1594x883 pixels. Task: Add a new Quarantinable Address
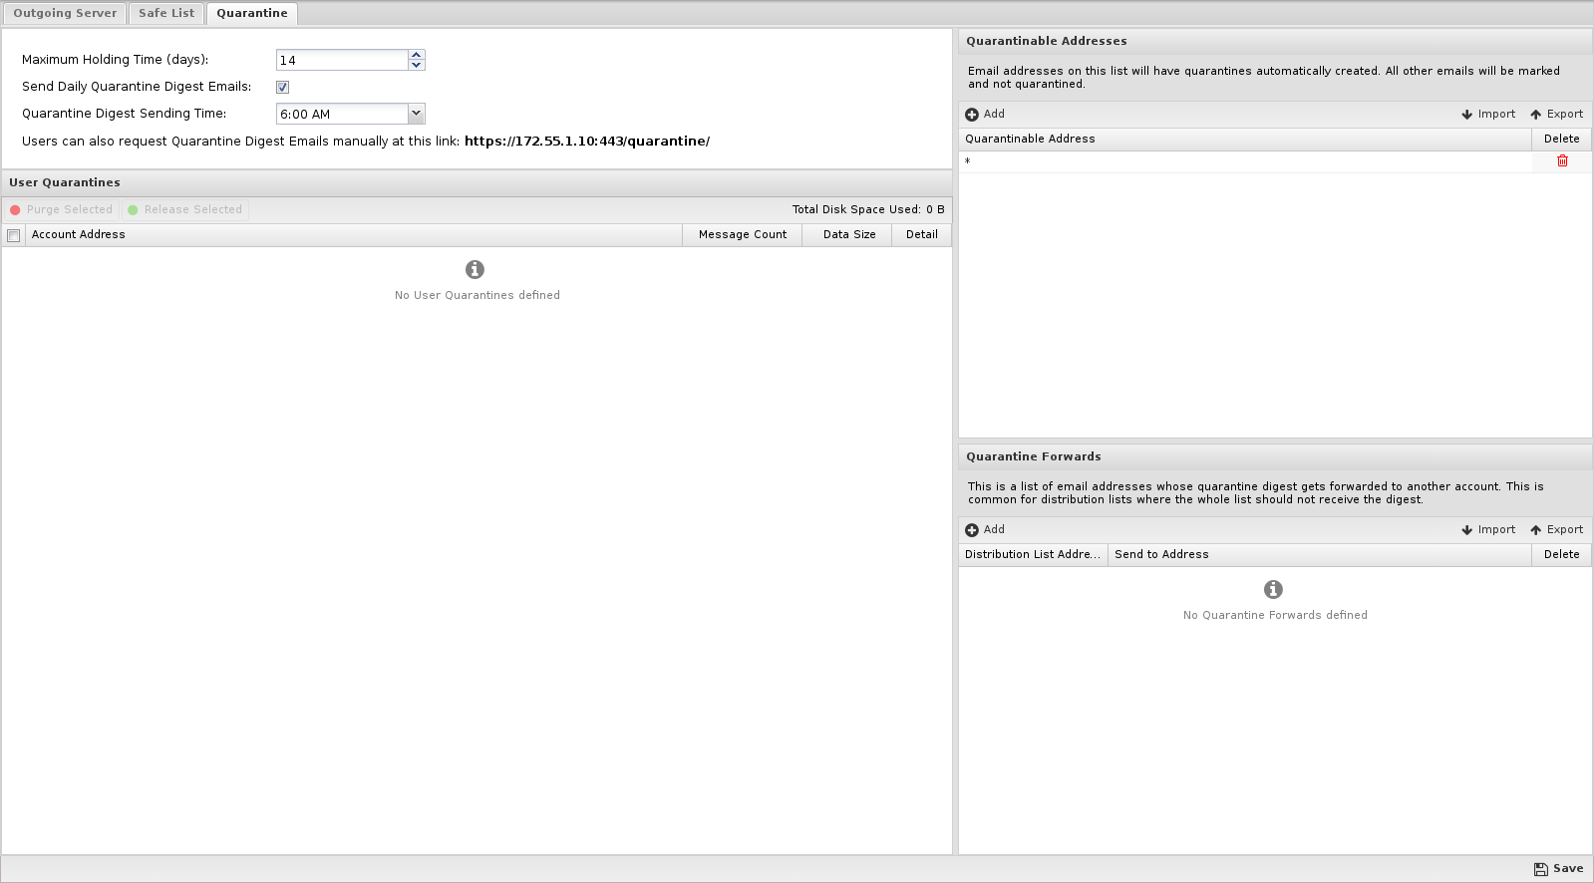pos(985,115)
